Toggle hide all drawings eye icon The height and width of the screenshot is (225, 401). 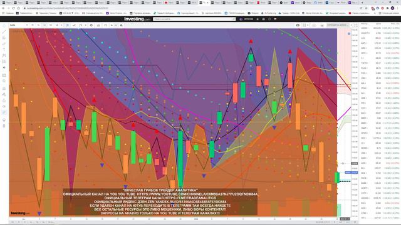[x=4, y=106]
